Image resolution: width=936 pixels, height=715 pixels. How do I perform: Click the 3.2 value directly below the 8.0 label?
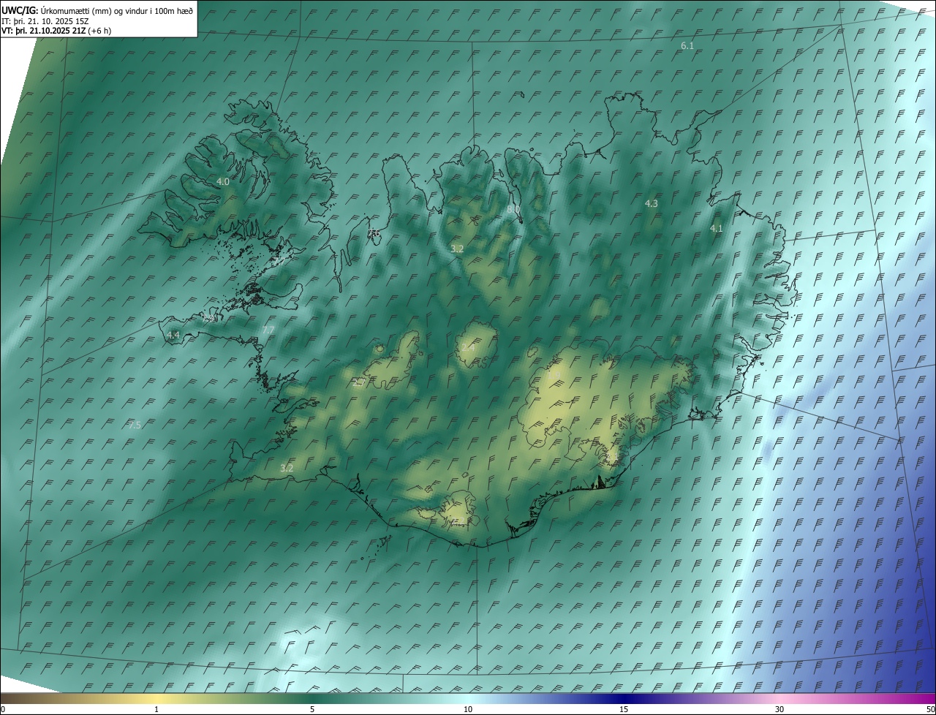pos(457,249)
